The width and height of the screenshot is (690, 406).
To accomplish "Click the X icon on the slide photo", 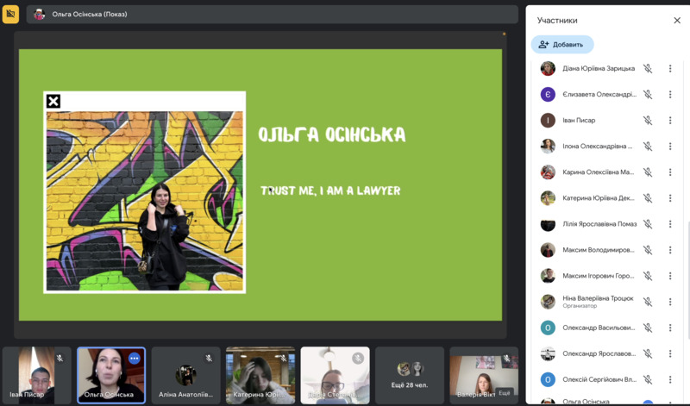I will [53, 102].
